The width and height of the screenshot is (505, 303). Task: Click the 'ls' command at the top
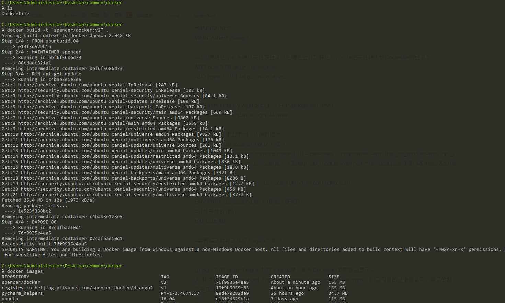[x=7, y=8]
